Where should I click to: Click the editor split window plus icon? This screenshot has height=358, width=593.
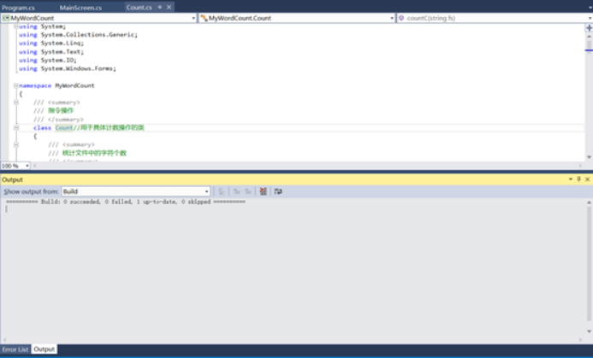tap(589, 27)
